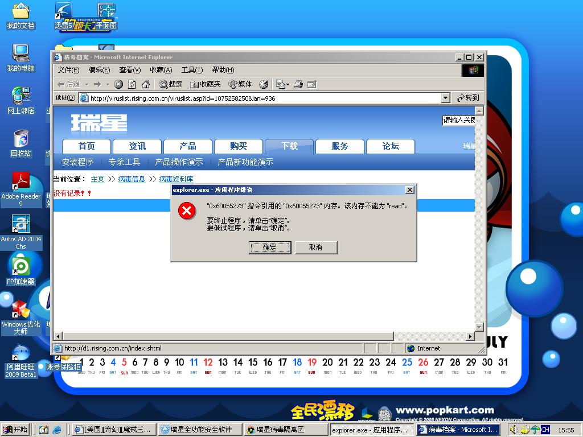Open the 收藏(A) menu
The height and width of the screenshot is (437, 583).
[x=161, y=70]
